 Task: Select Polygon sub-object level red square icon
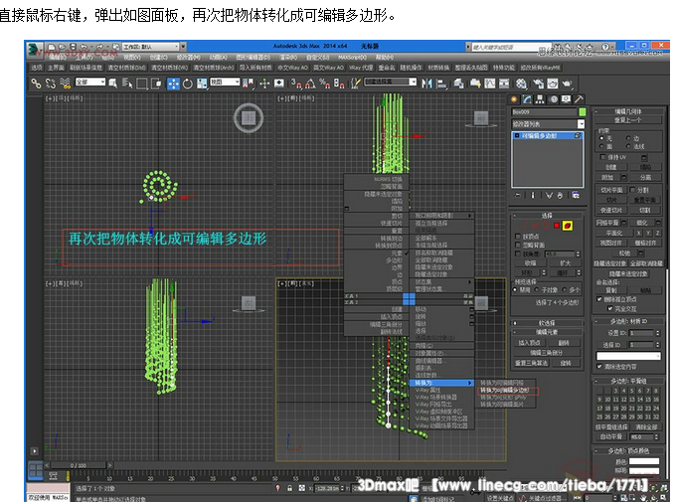pos(557,226)
